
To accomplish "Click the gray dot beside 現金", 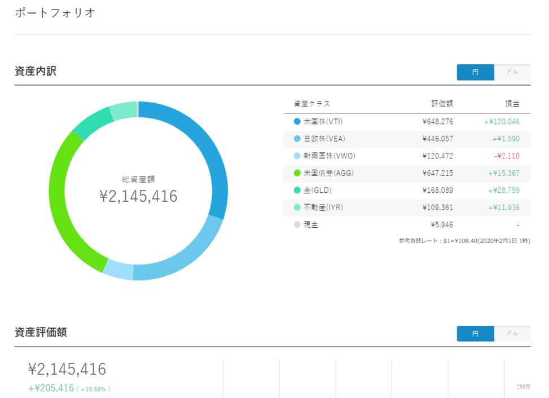I will tap(297, 225).
